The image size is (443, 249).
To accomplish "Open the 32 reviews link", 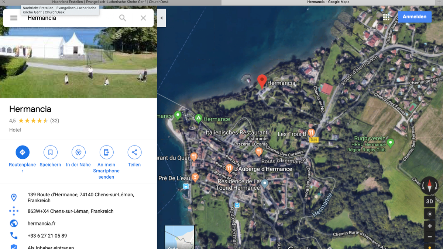I will [55, 120].
